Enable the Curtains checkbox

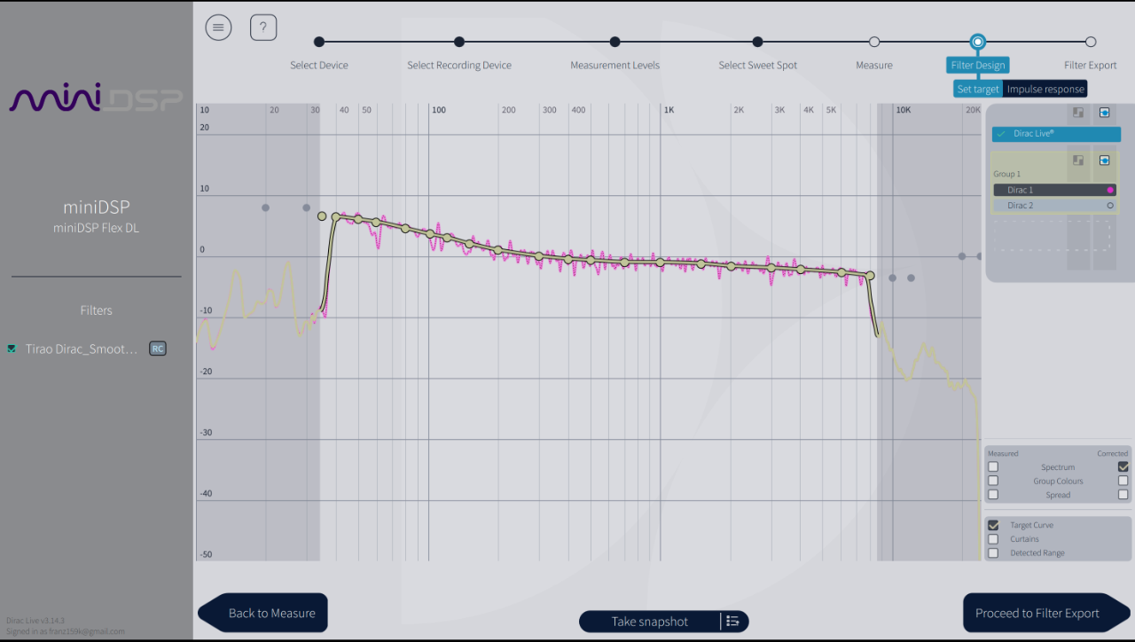[x=993, y=539]
